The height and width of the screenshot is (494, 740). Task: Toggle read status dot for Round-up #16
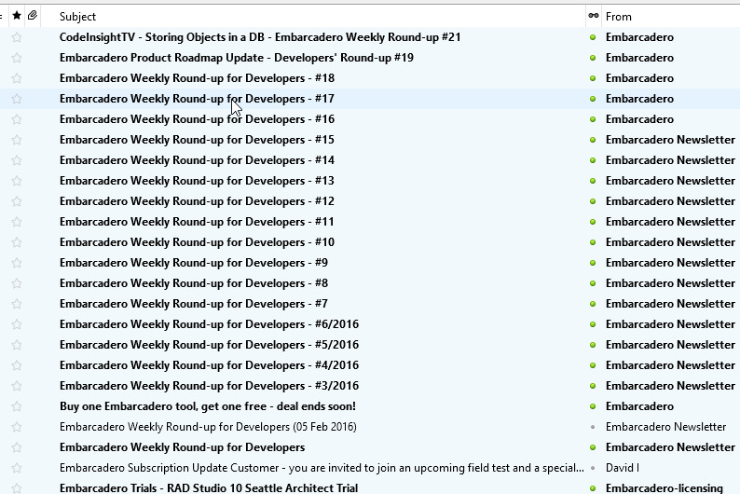click(x=593, y=119)
